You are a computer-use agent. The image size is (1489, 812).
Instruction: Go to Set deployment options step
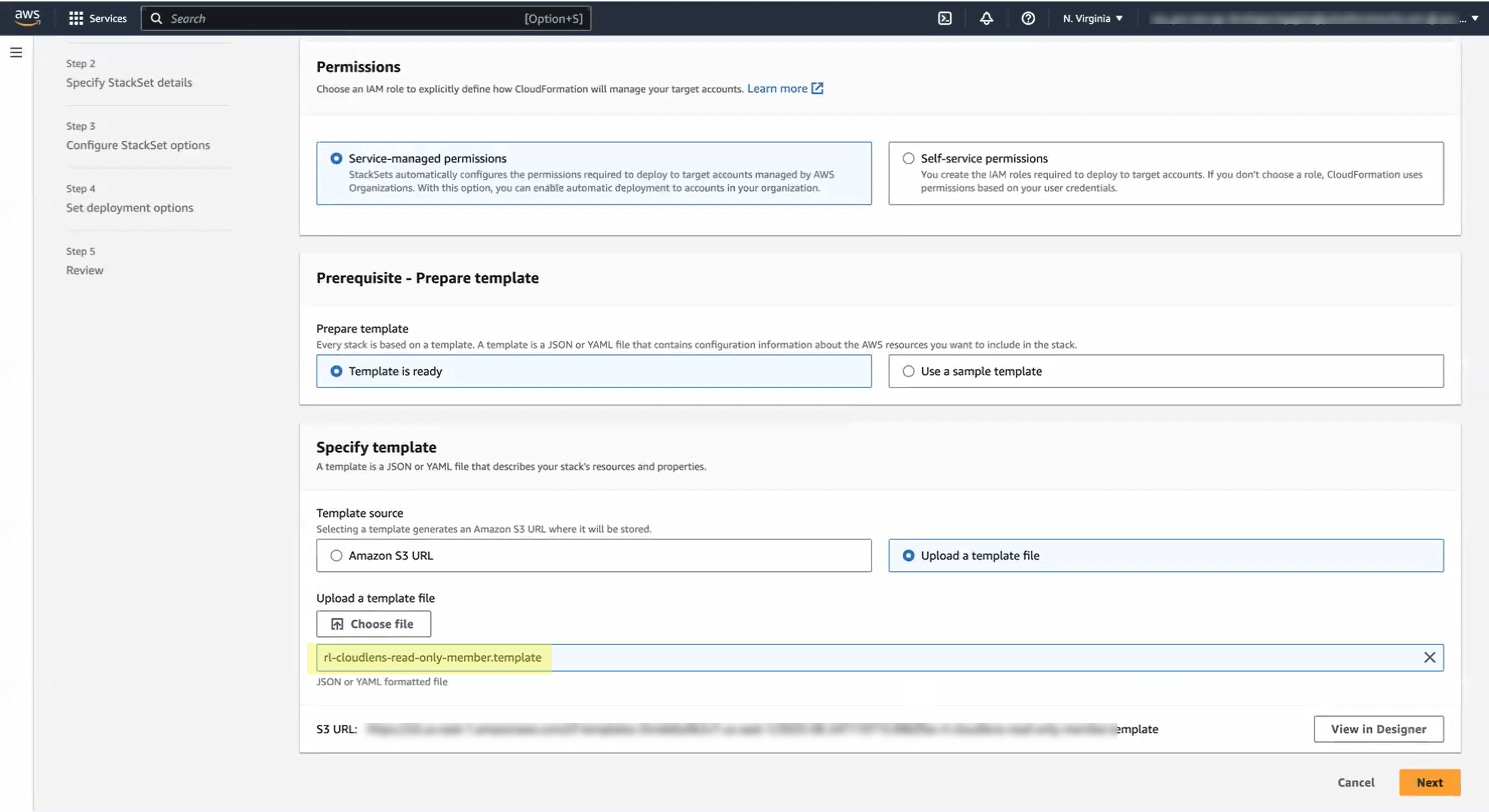129,207
